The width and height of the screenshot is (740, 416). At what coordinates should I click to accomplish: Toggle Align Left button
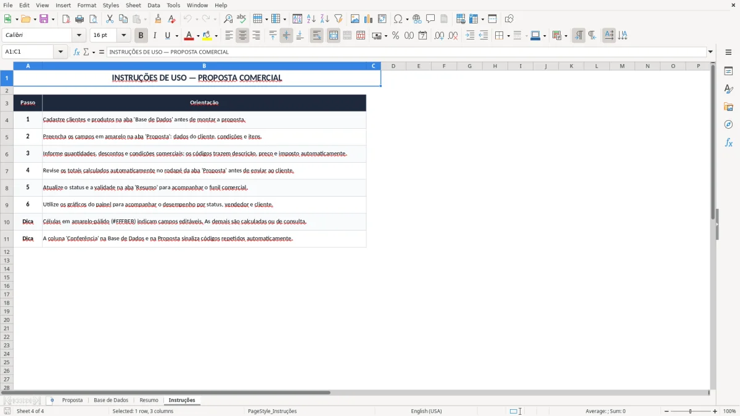coord(229,36)
